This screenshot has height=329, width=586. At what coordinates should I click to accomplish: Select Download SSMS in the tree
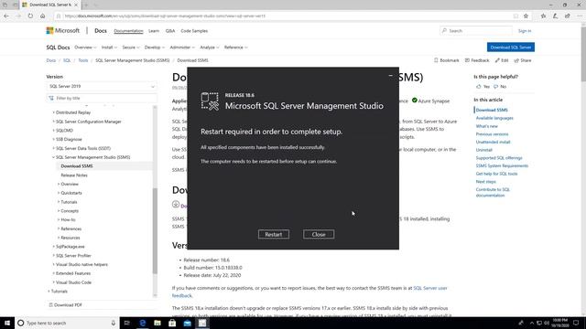(77, 166)
